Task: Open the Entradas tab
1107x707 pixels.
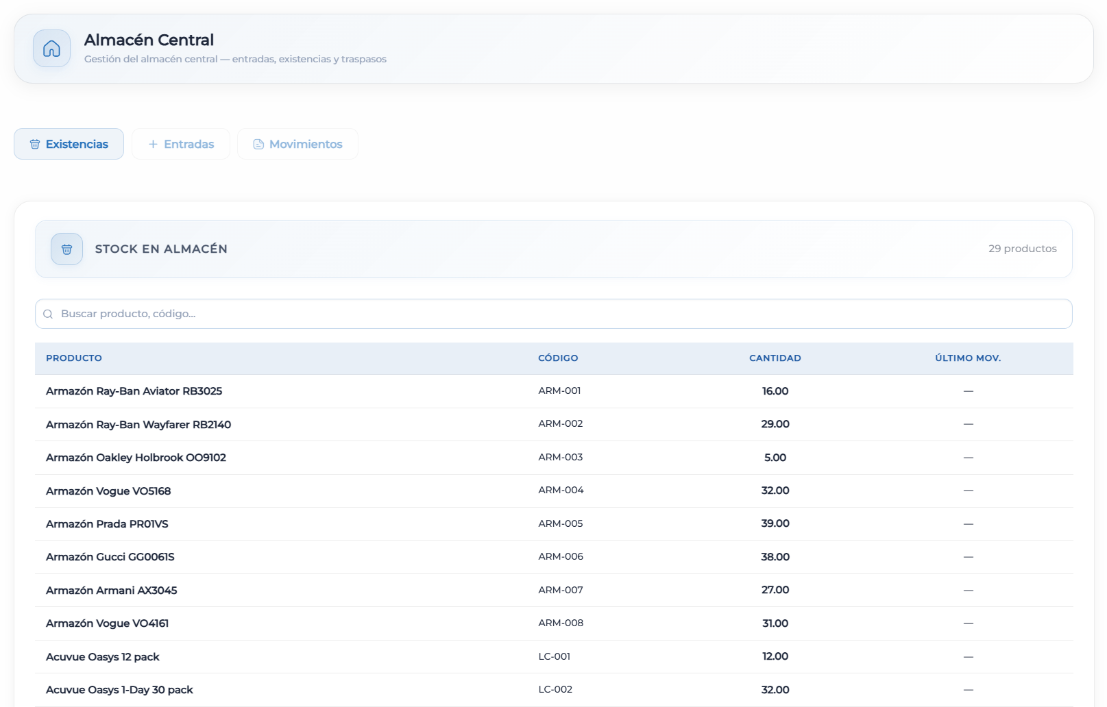Action: [181, 145]
